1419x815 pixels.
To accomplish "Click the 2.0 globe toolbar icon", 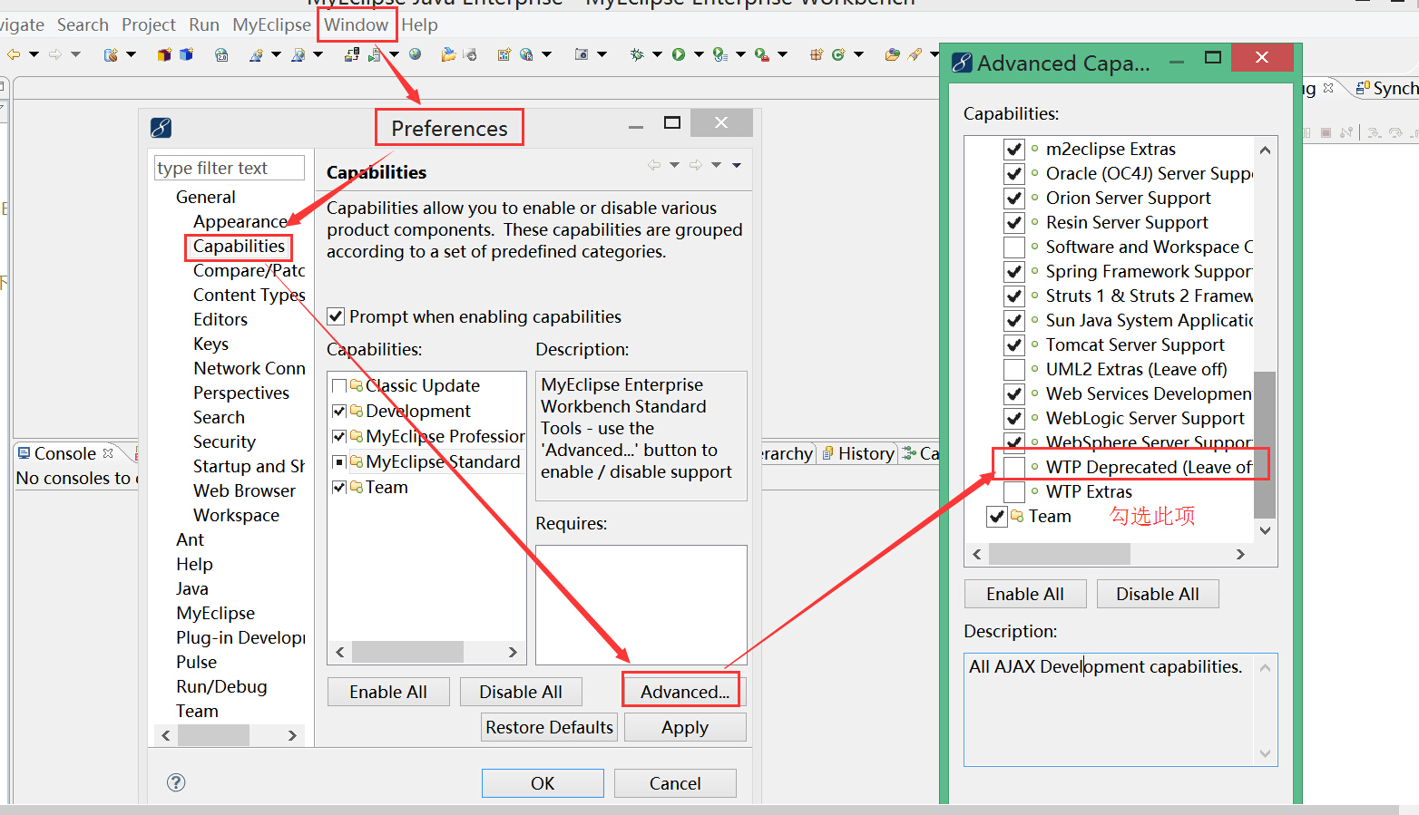I will pyautogui.click(x=221, y=54).
